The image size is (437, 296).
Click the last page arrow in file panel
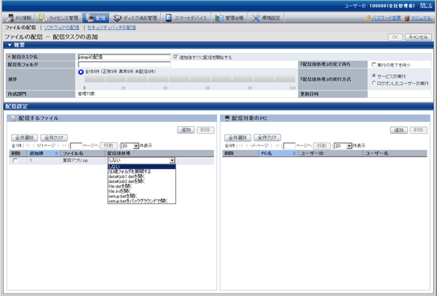coord(64,146)
